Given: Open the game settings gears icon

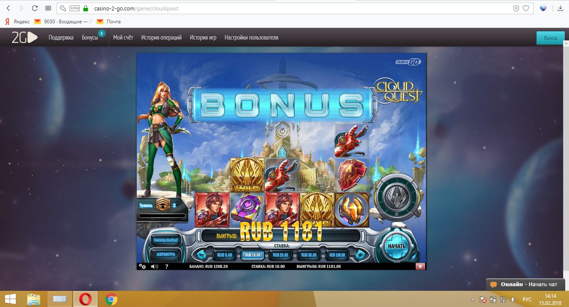Looking at the screenshot, I should pyautogui.click(x=142, y=267).
